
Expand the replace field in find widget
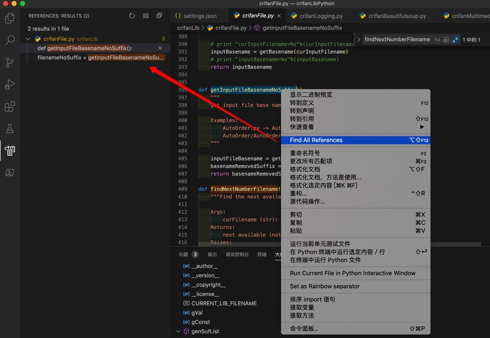[x=358, y=39]
